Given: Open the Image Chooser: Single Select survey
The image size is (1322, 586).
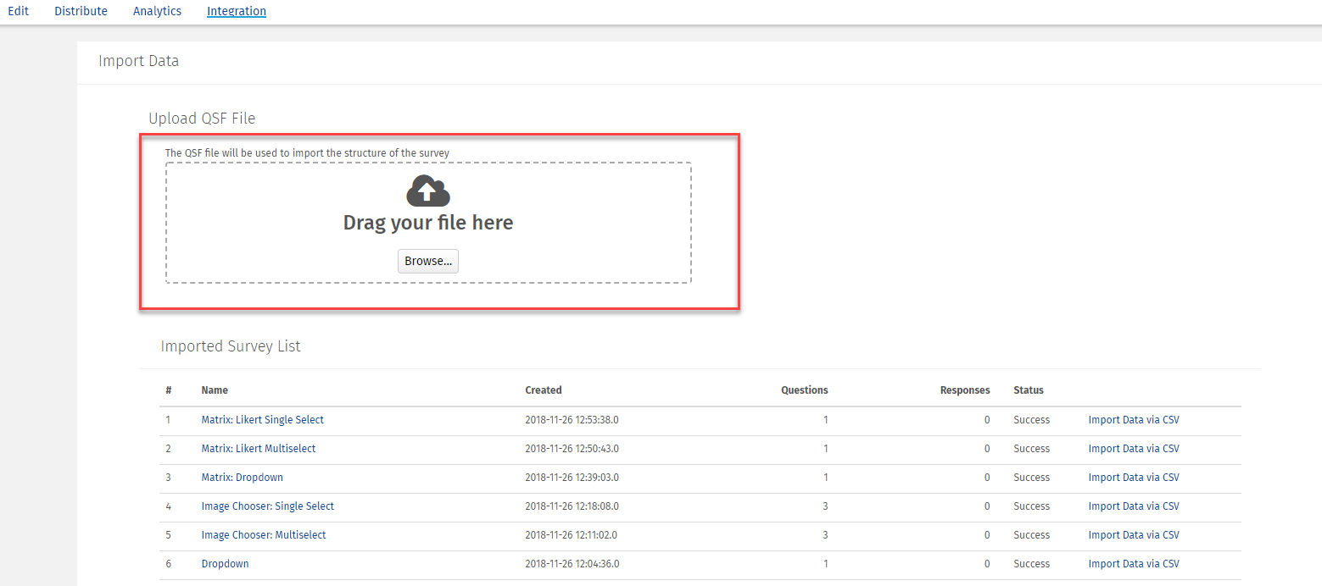Looking at the screenshot, I should 267,506.
